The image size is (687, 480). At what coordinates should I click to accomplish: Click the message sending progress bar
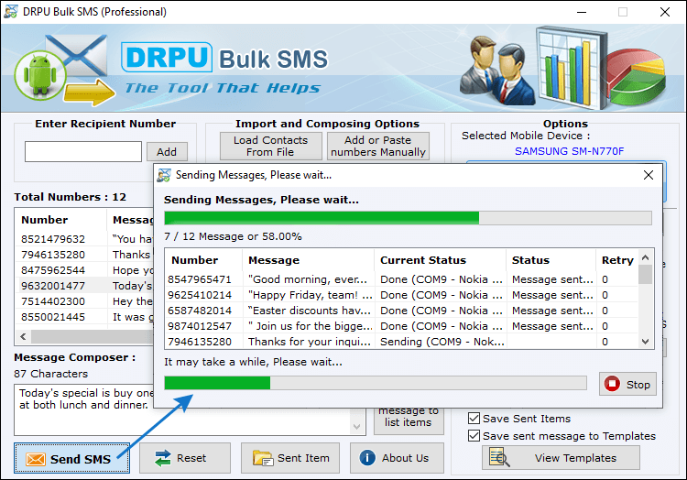[408, 218]
